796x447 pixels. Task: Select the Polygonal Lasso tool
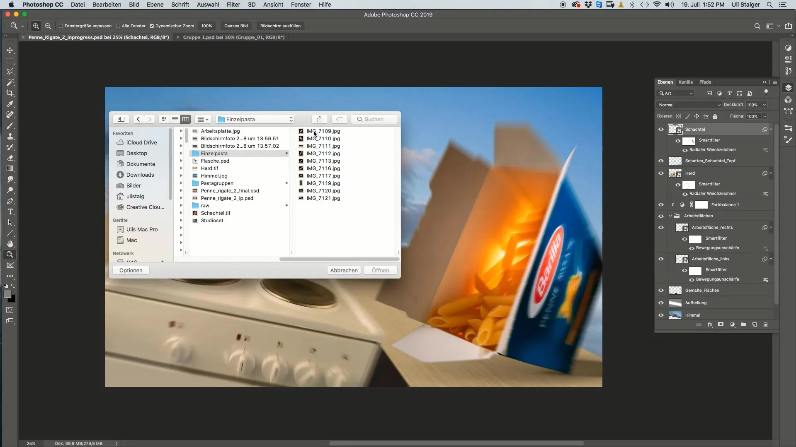[10, 72]
